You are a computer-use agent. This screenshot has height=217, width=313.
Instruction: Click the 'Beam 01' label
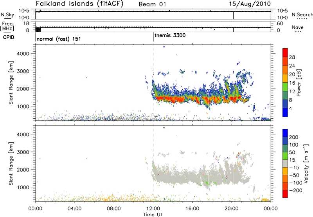(x=152, y=4)
